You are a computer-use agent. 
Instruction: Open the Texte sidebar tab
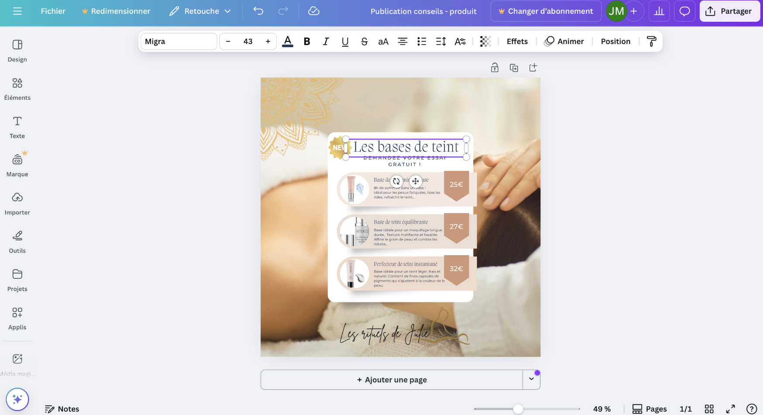pyautogui.click(x=17, y=128)
